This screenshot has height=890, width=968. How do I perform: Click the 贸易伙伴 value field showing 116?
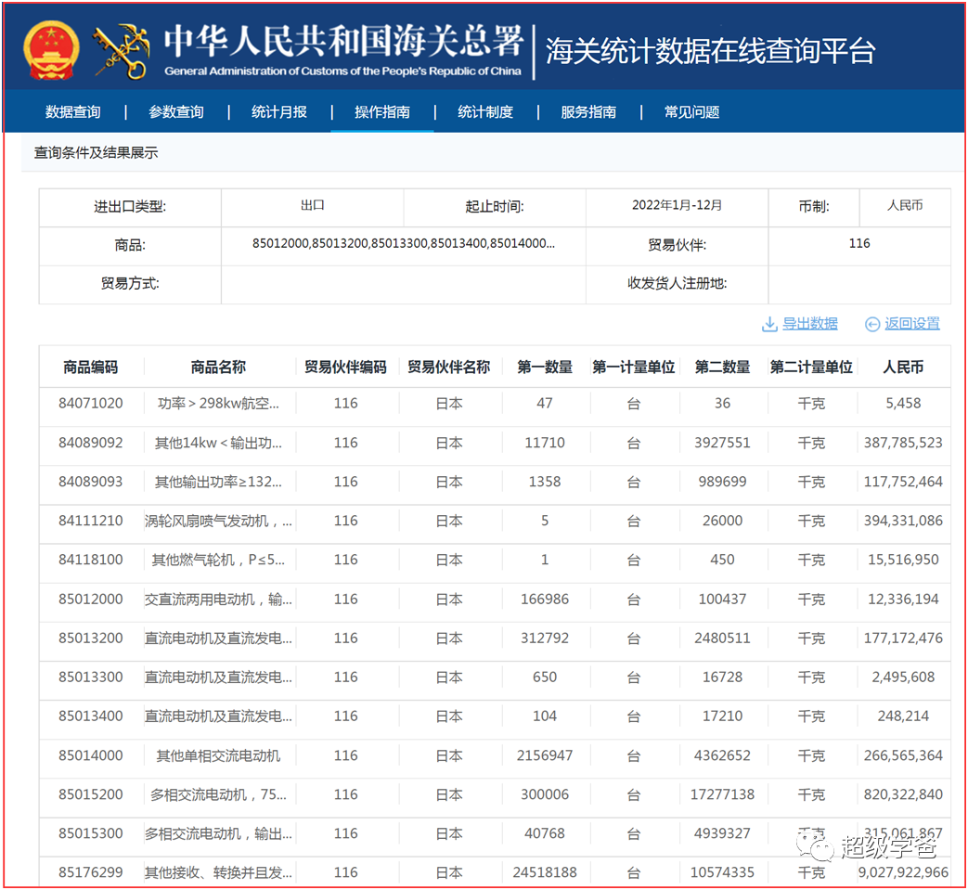(858, 243)
